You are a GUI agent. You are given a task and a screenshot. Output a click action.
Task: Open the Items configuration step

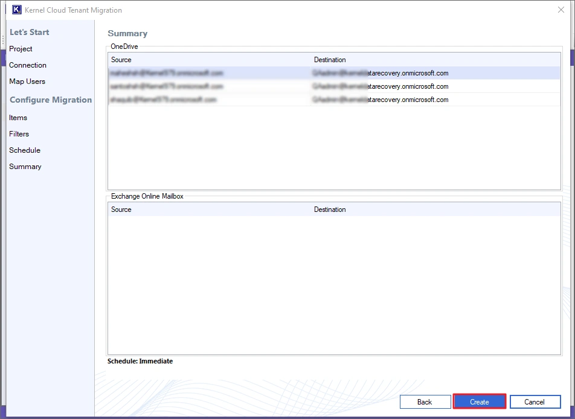[18, 118]
